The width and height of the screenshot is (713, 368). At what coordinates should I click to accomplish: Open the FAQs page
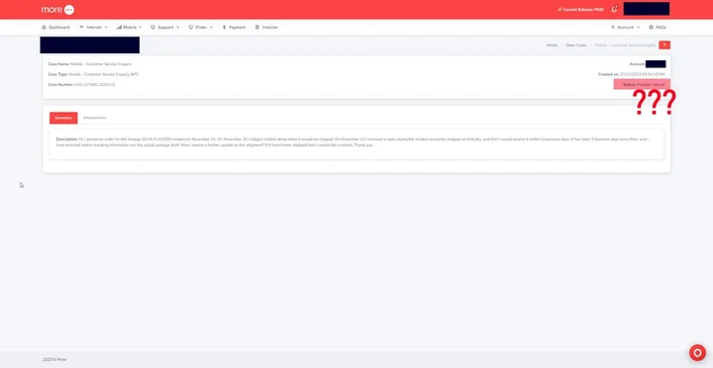point(658,28)
